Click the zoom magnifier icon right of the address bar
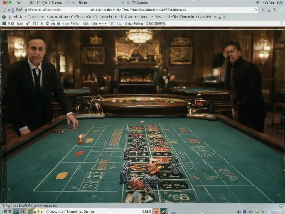The image size is (285, 214). click(274, 10)
